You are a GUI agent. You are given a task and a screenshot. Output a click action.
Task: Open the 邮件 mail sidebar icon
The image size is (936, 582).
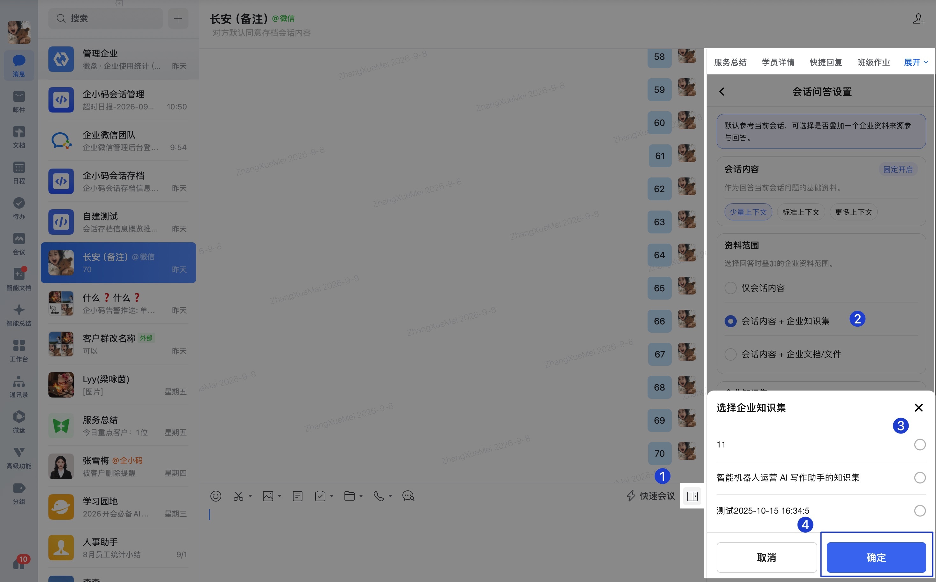point(19,101)
